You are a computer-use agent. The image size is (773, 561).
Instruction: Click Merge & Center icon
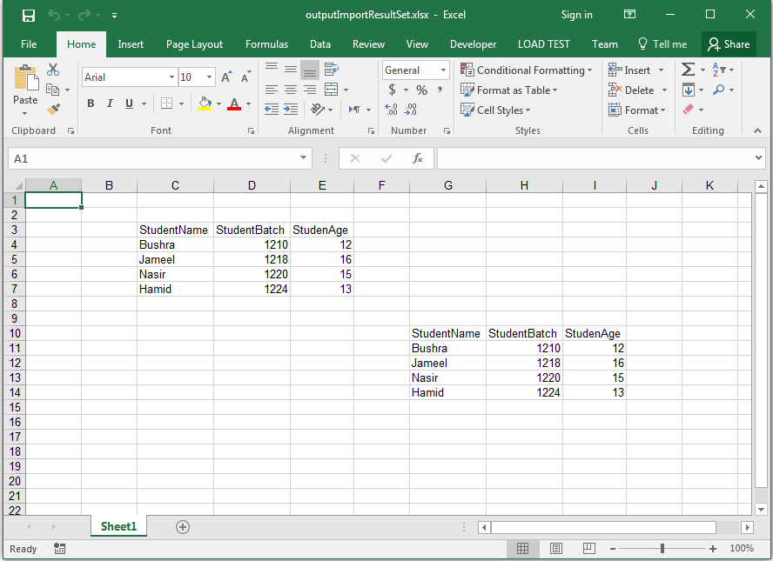click(332, 90)
